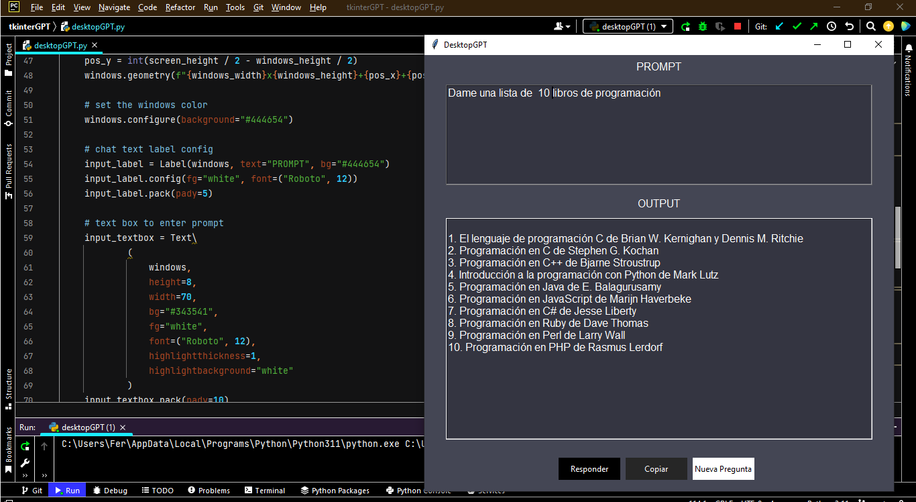Expand more actions chevron under up arrow
Viewport: 916px width, 502px height.
[44, 474]
